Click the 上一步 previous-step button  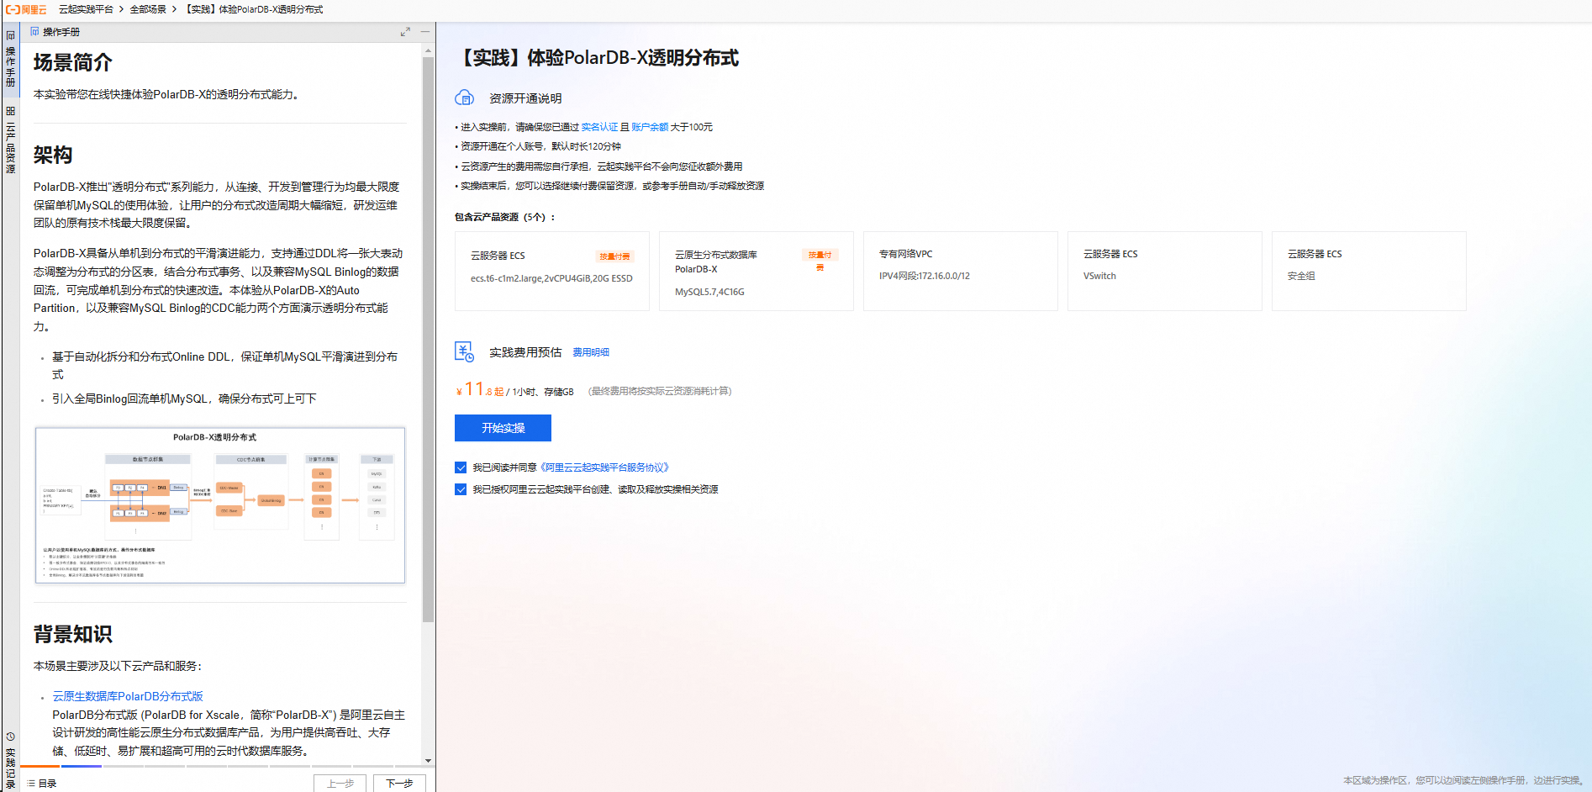coord(340,784)
